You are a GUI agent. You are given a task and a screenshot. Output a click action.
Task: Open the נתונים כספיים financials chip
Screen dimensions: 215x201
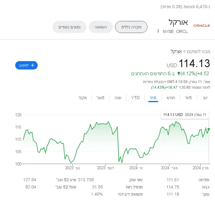(69, 27)
